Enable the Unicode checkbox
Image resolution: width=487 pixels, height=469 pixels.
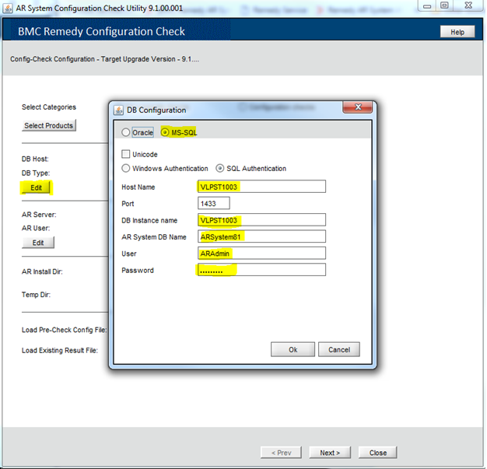[x=126, y=154]
